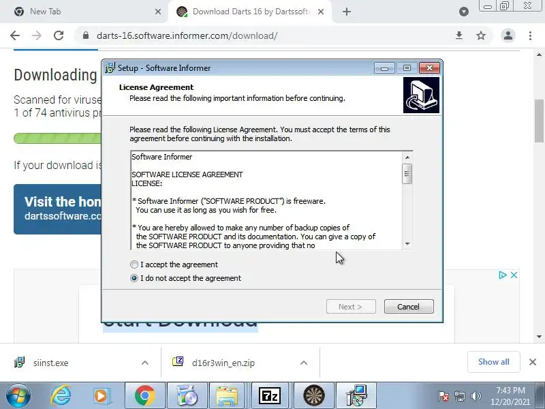Click the 'Downloading' page heading

click(55, 75)
